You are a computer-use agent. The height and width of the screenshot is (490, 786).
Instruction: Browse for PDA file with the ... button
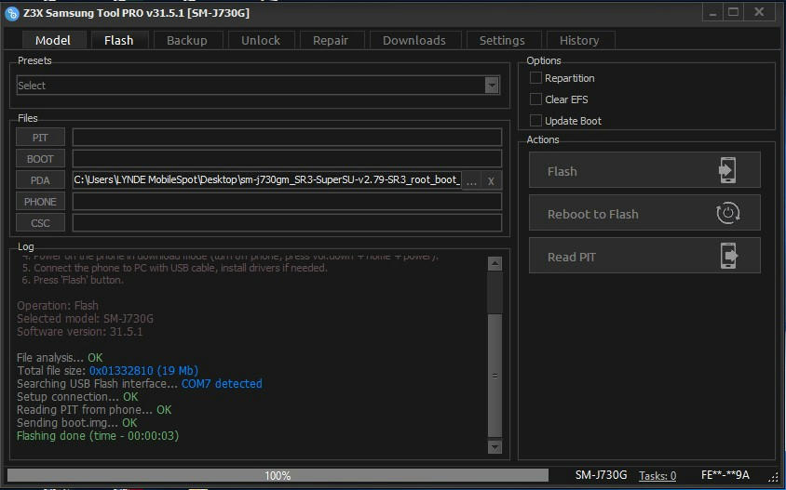(x=471, y=180)
